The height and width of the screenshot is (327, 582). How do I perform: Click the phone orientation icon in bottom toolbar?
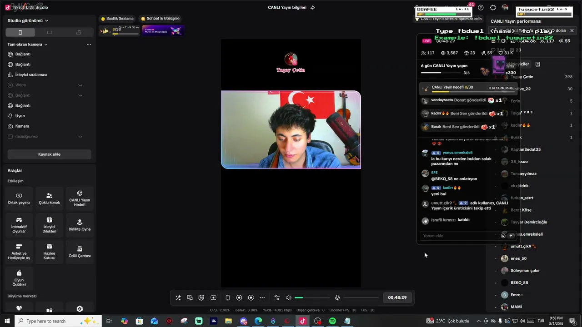228,297
